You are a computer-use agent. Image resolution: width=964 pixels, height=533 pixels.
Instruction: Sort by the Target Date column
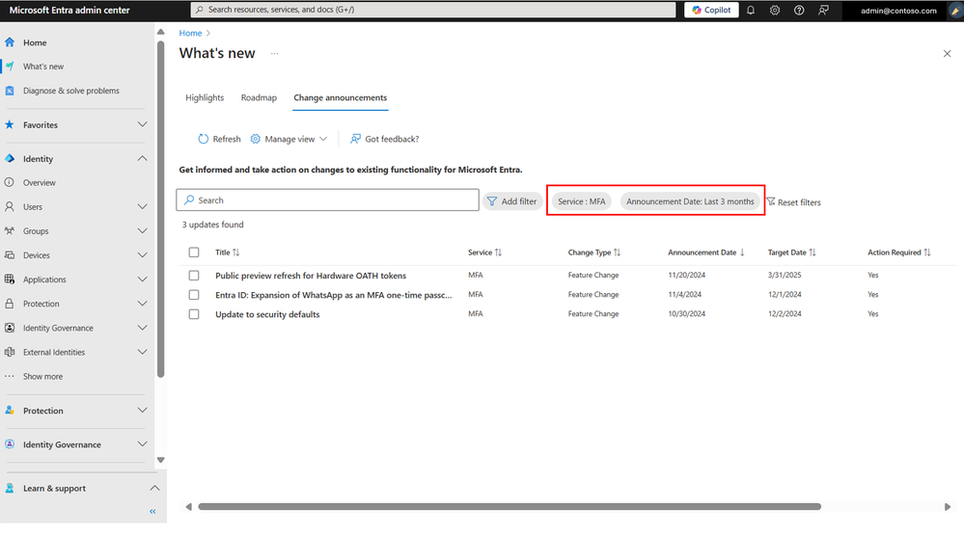(792, 253)
